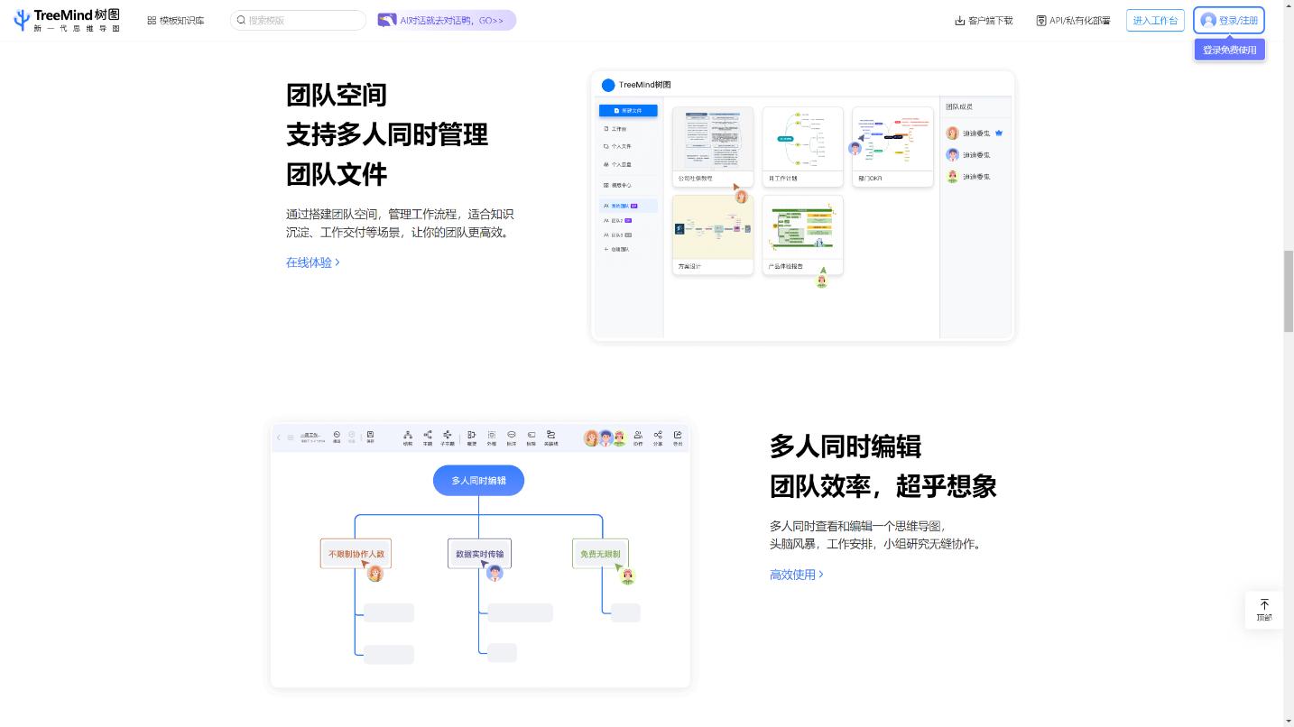Click the 团队成员 panel heading
Viewport: 1294px width, 727px height.
pos(960,107)
